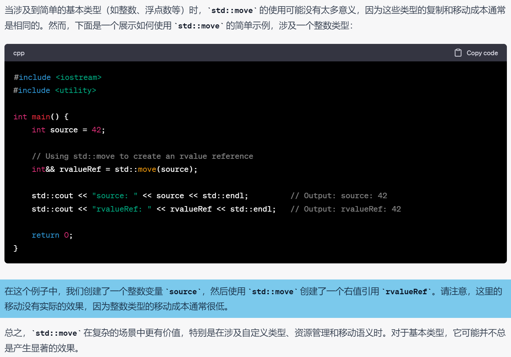Click the 'int main() {' line

click(x=41, y=117)
